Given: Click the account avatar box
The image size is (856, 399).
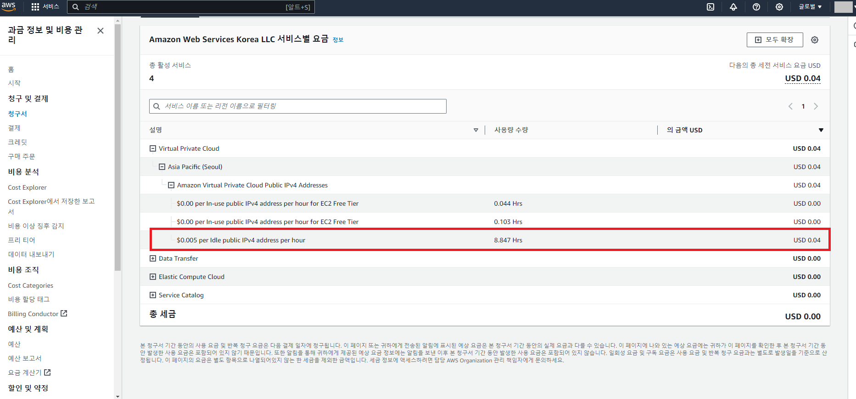Looking at the screenshot, I should [843, 7].
